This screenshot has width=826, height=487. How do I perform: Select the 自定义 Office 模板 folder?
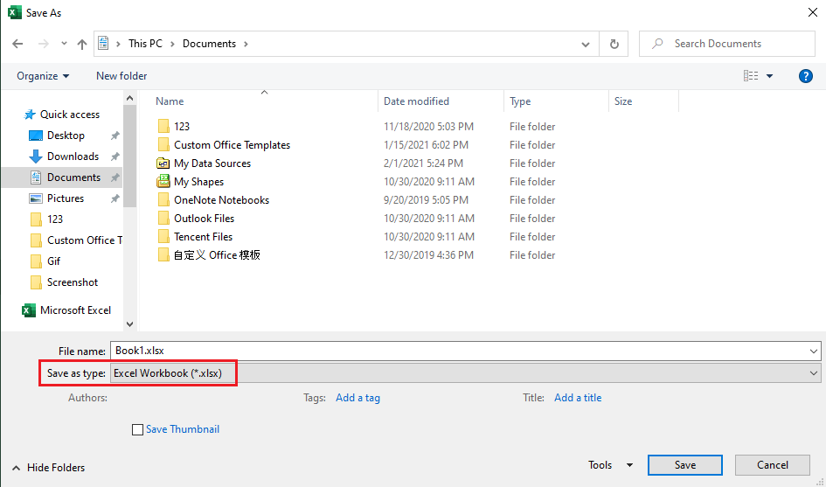pyautogui.click(x=209, y=255)
